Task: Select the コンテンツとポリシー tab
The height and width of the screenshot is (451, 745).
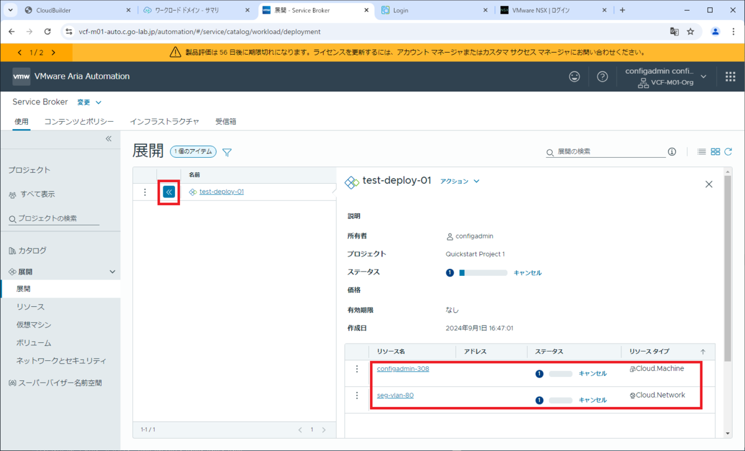Action: click(x=79, y=122)
